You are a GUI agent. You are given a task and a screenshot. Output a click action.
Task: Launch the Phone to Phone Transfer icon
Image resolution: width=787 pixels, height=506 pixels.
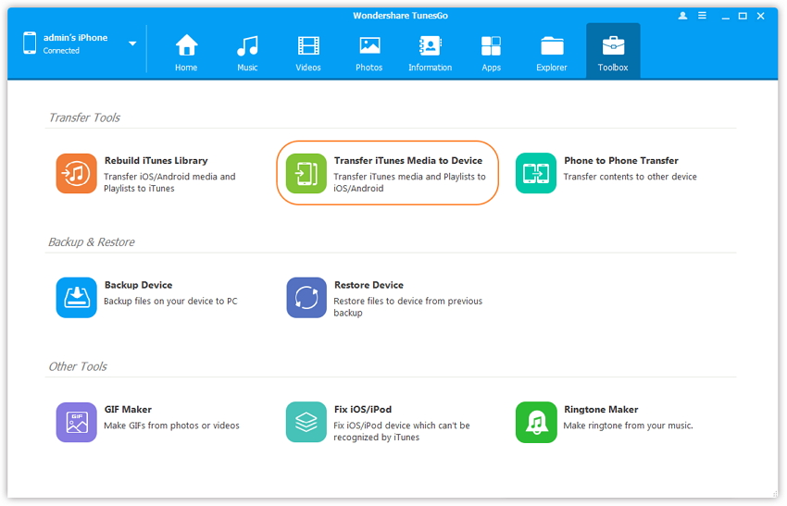[x=536, y=173]
